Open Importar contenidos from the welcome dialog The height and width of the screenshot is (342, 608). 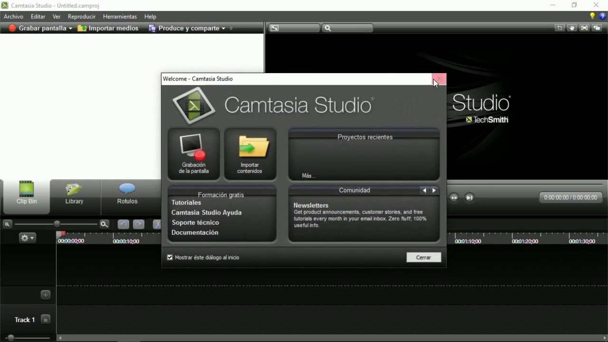pos(250,154)
